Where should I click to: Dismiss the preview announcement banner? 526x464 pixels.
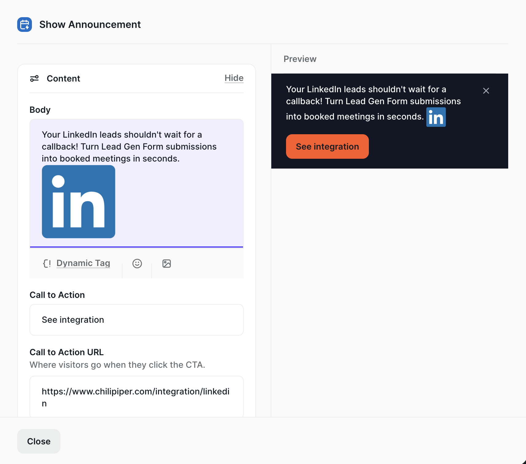[486, 91]
